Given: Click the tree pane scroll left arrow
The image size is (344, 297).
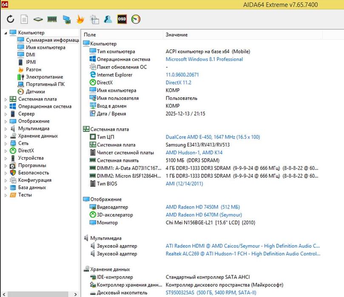Looking at the screenshot, I should coord(4,294).
